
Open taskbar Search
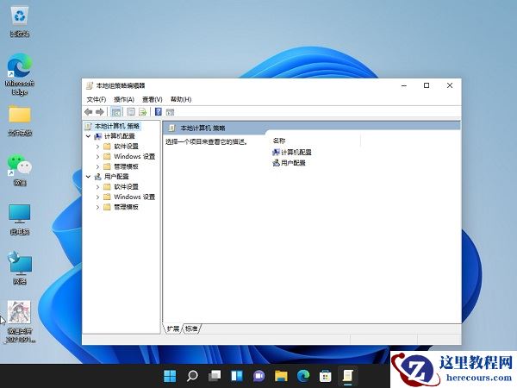point(192,376)
